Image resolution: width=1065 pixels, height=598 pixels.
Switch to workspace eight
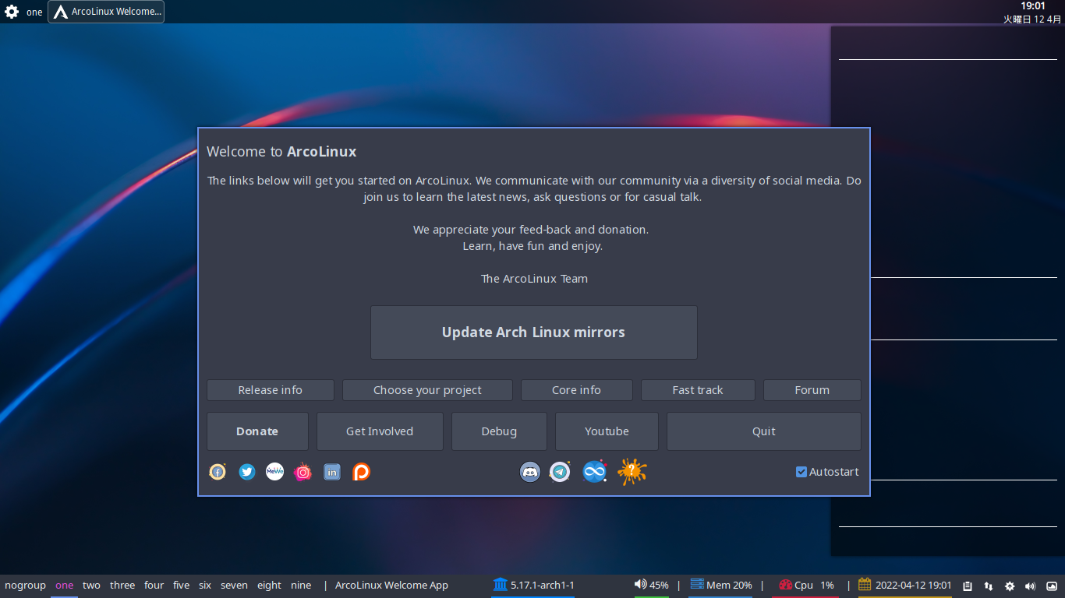[269, 586]
